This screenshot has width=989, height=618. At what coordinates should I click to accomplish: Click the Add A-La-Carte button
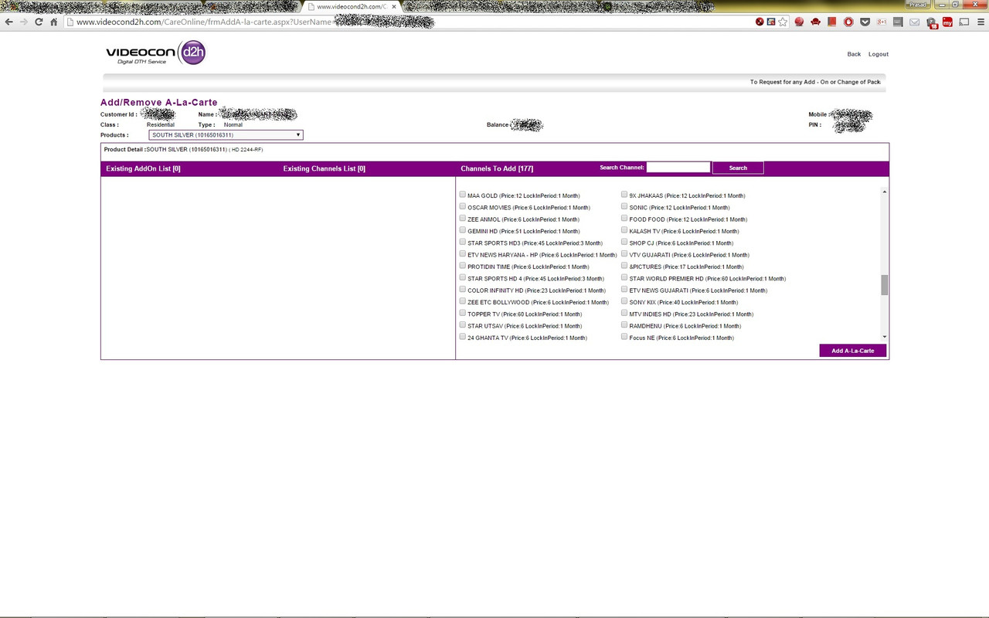point(853,351)
